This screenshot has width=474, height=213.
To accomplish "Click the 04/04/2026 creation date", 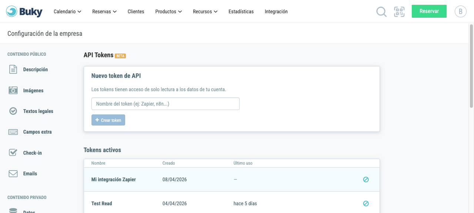I will click(x=175, y=203).
